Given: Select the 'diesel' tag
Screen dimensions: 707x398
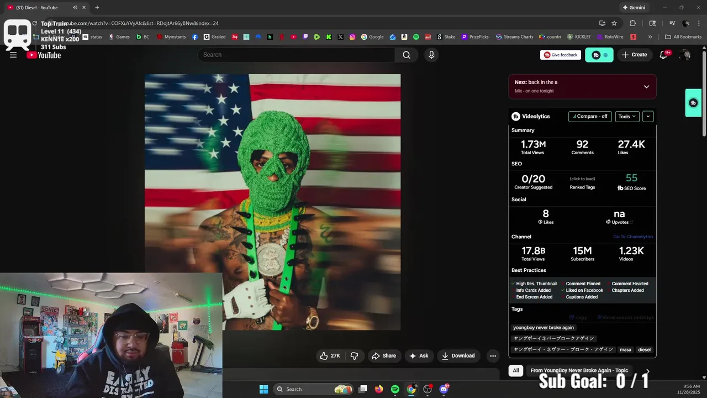Looking at the screenshot, I should pos(645,349).
